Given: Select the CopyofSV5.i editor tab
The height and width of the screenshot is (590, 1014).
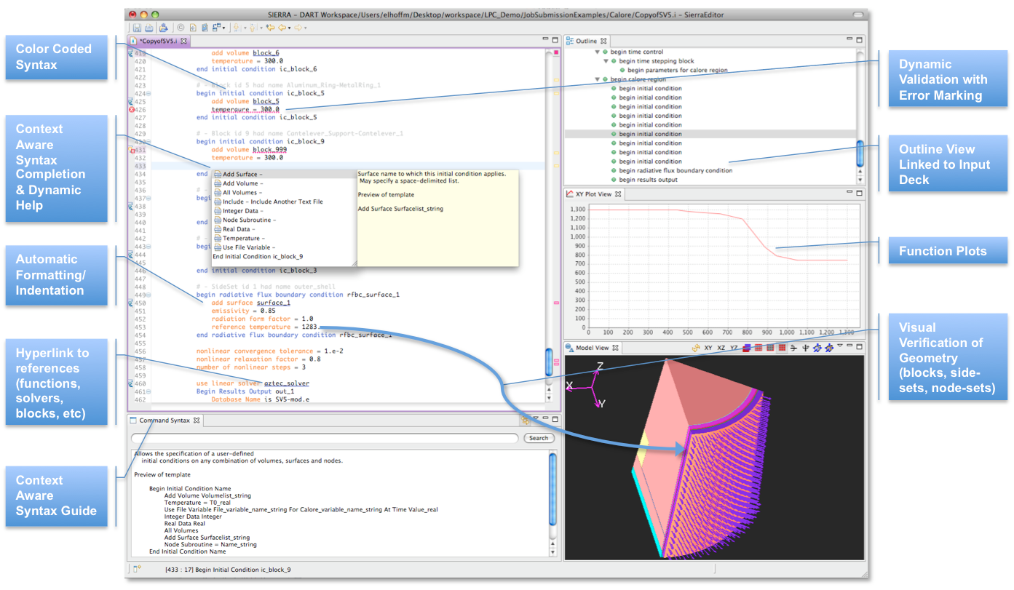Looking at the screenshot, I should (x=158, y=41).
